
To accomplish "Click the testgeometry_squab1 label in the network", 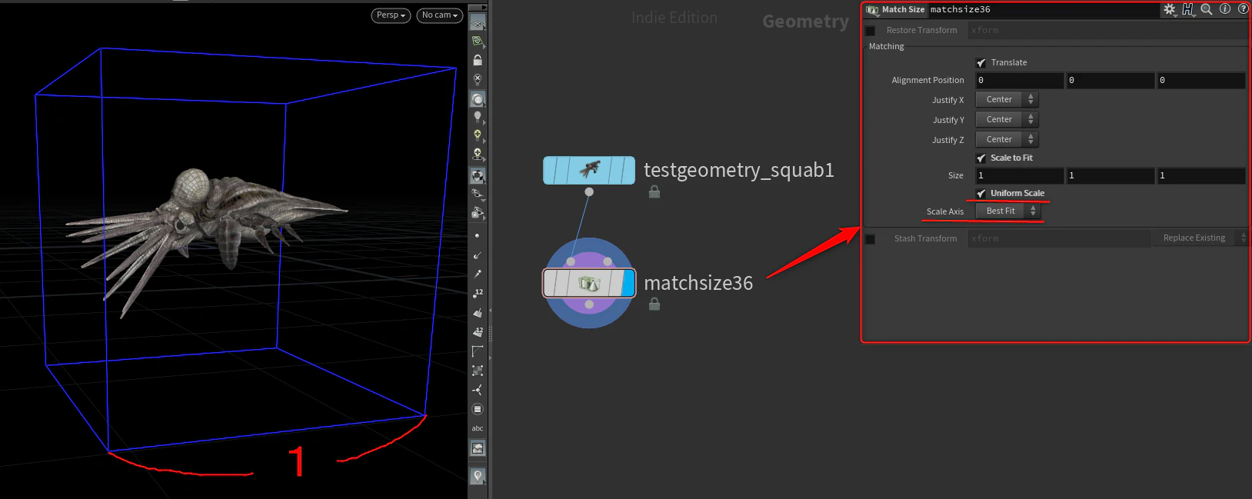I will click(x=739, y=170).
